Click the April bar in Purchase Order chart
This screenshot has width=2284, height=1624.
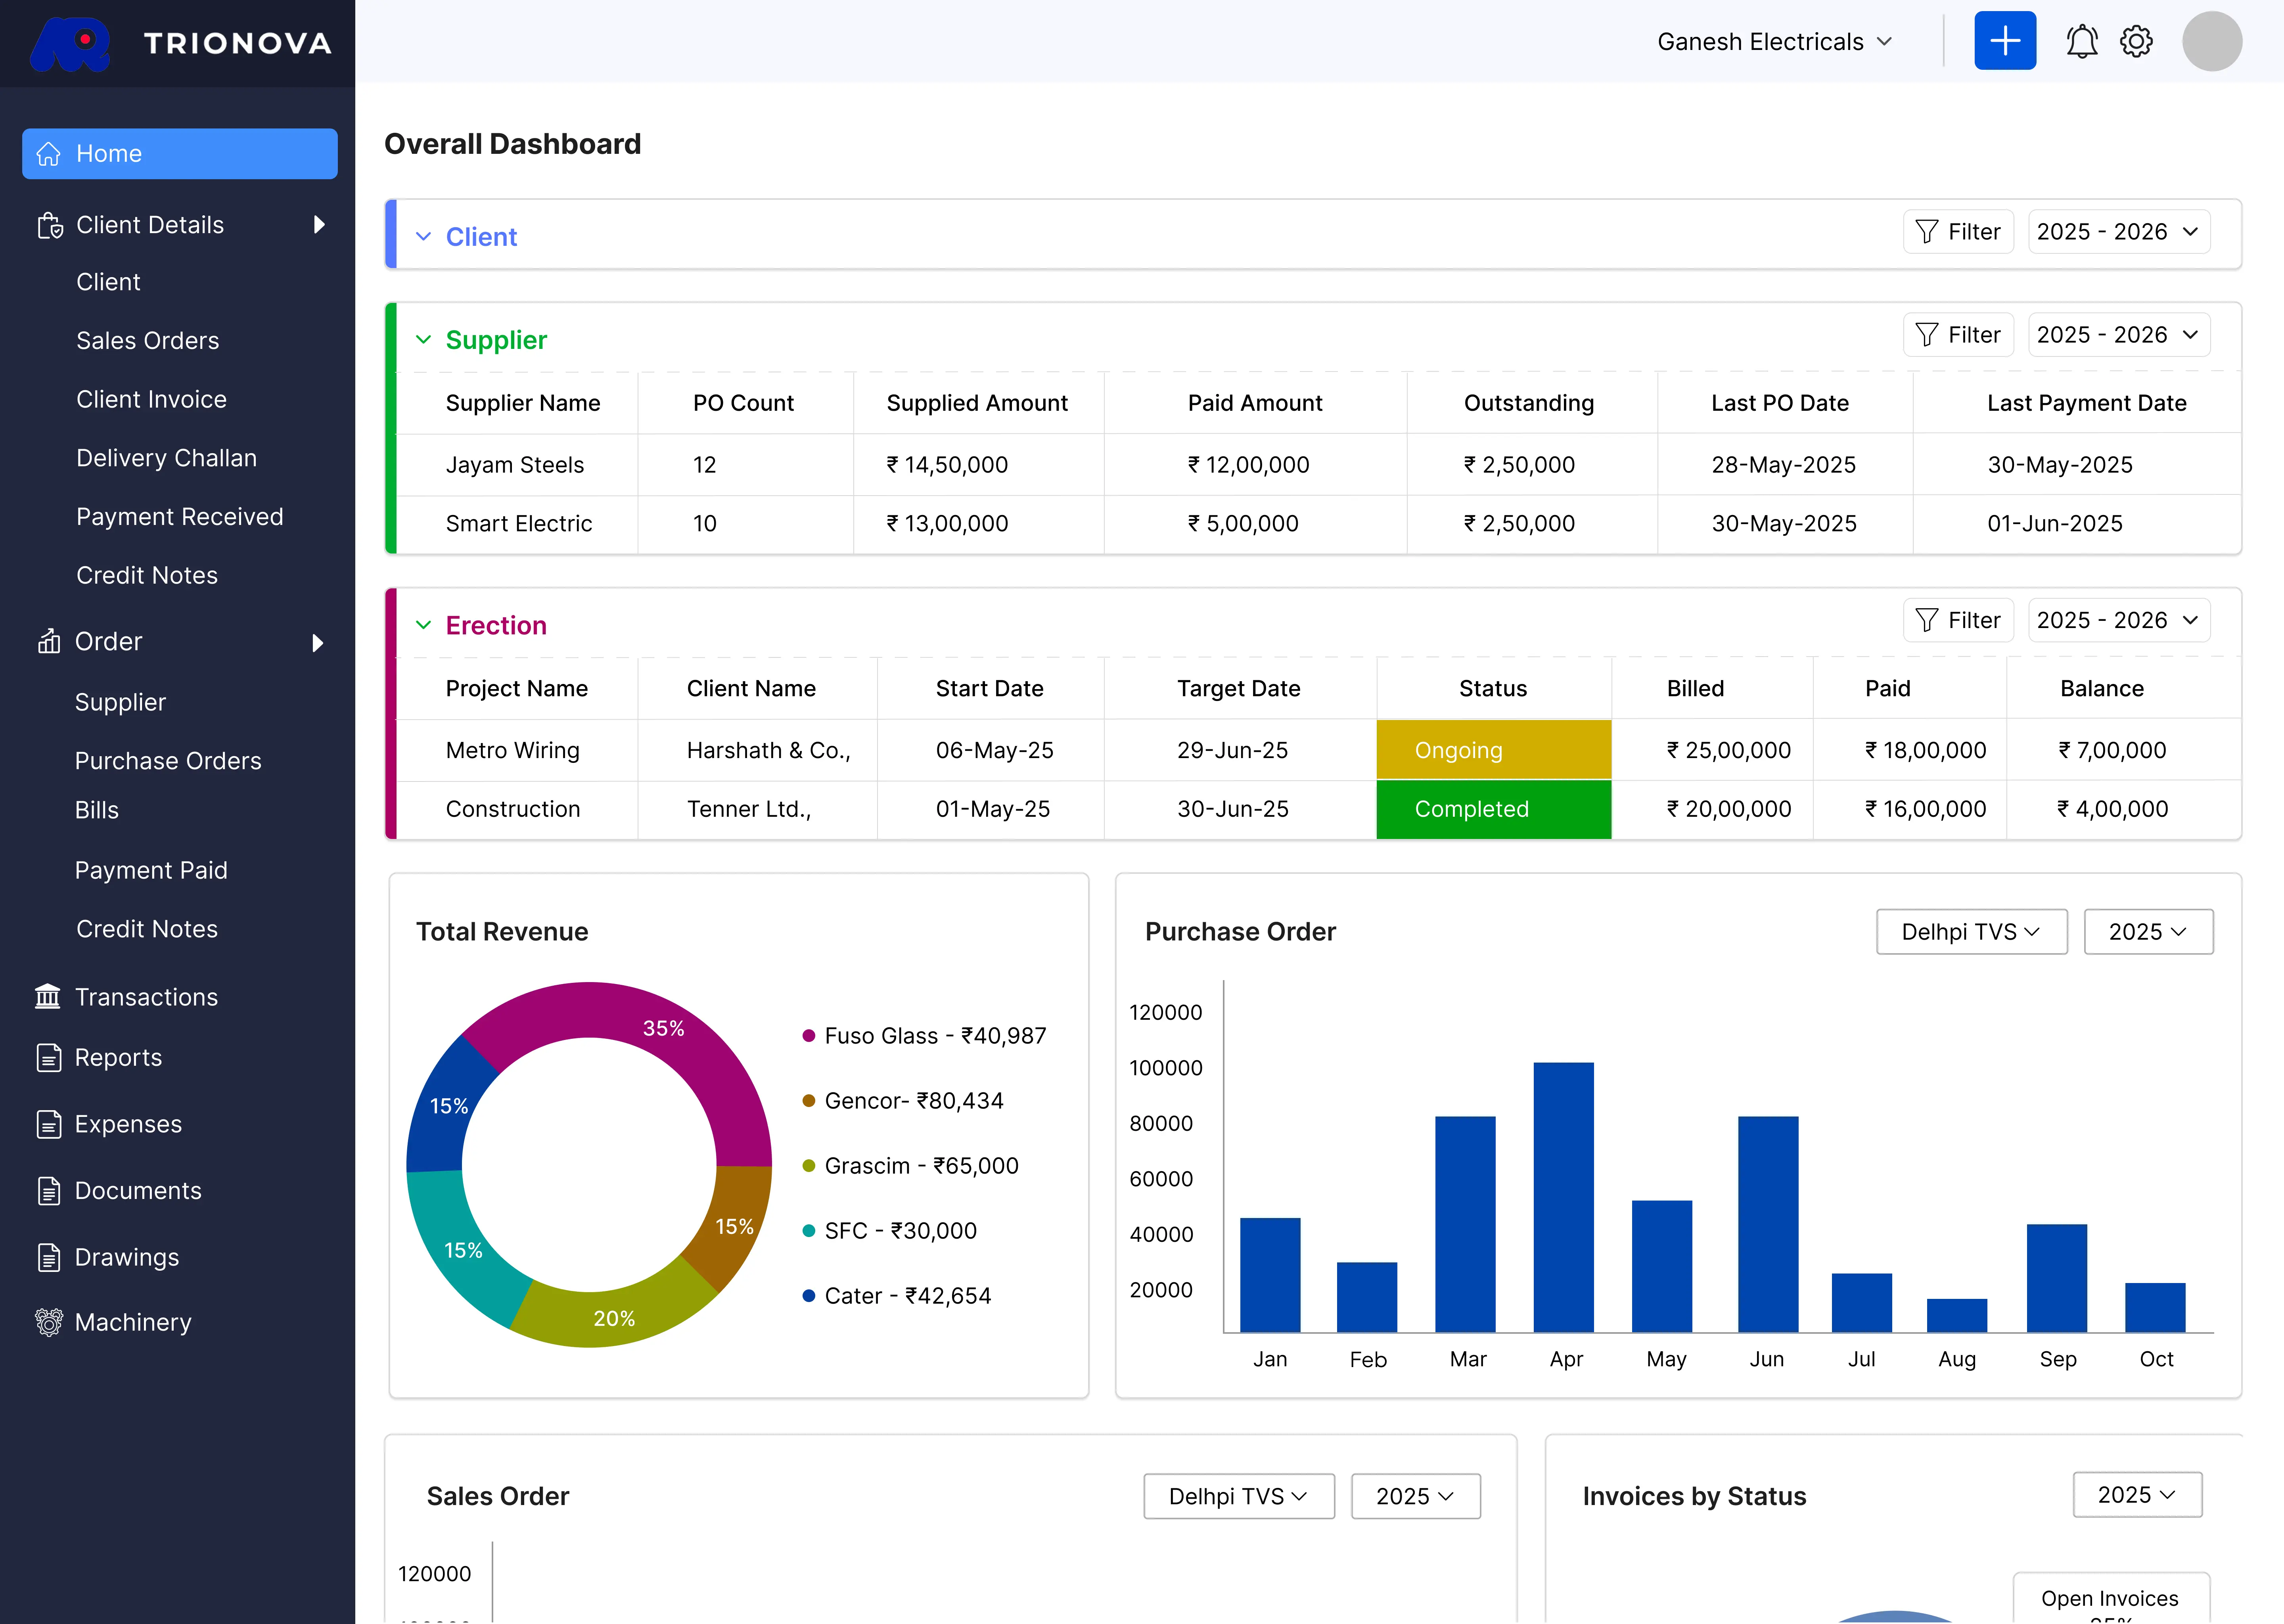[x=1563, y=1196]
